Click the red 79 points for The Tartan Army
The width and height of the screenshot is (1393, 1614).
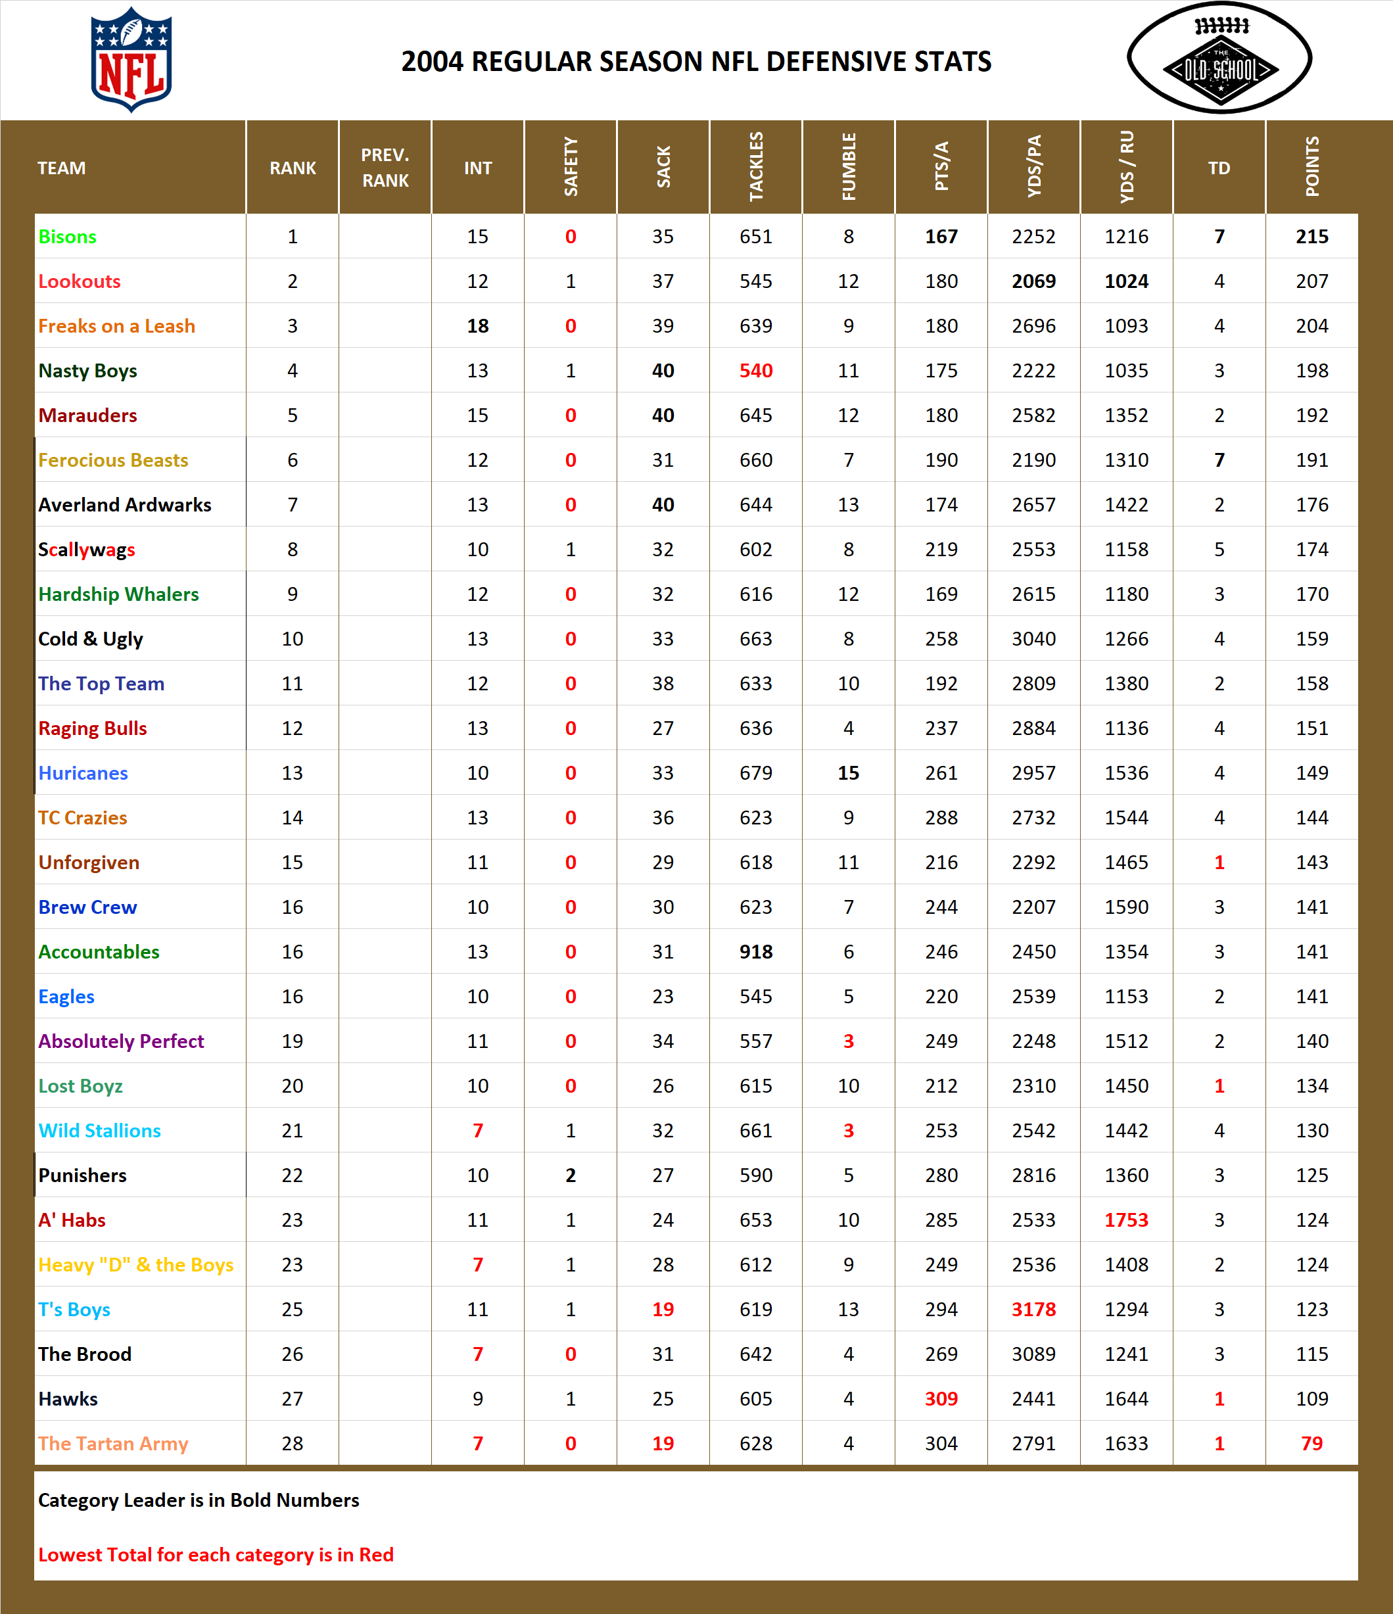click(1313, 1442)
